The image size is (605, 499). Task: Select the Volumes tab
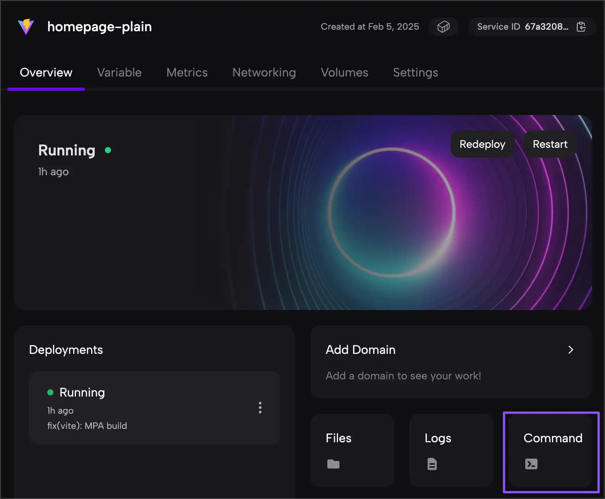pyautogui.click(x=344, y=72)
